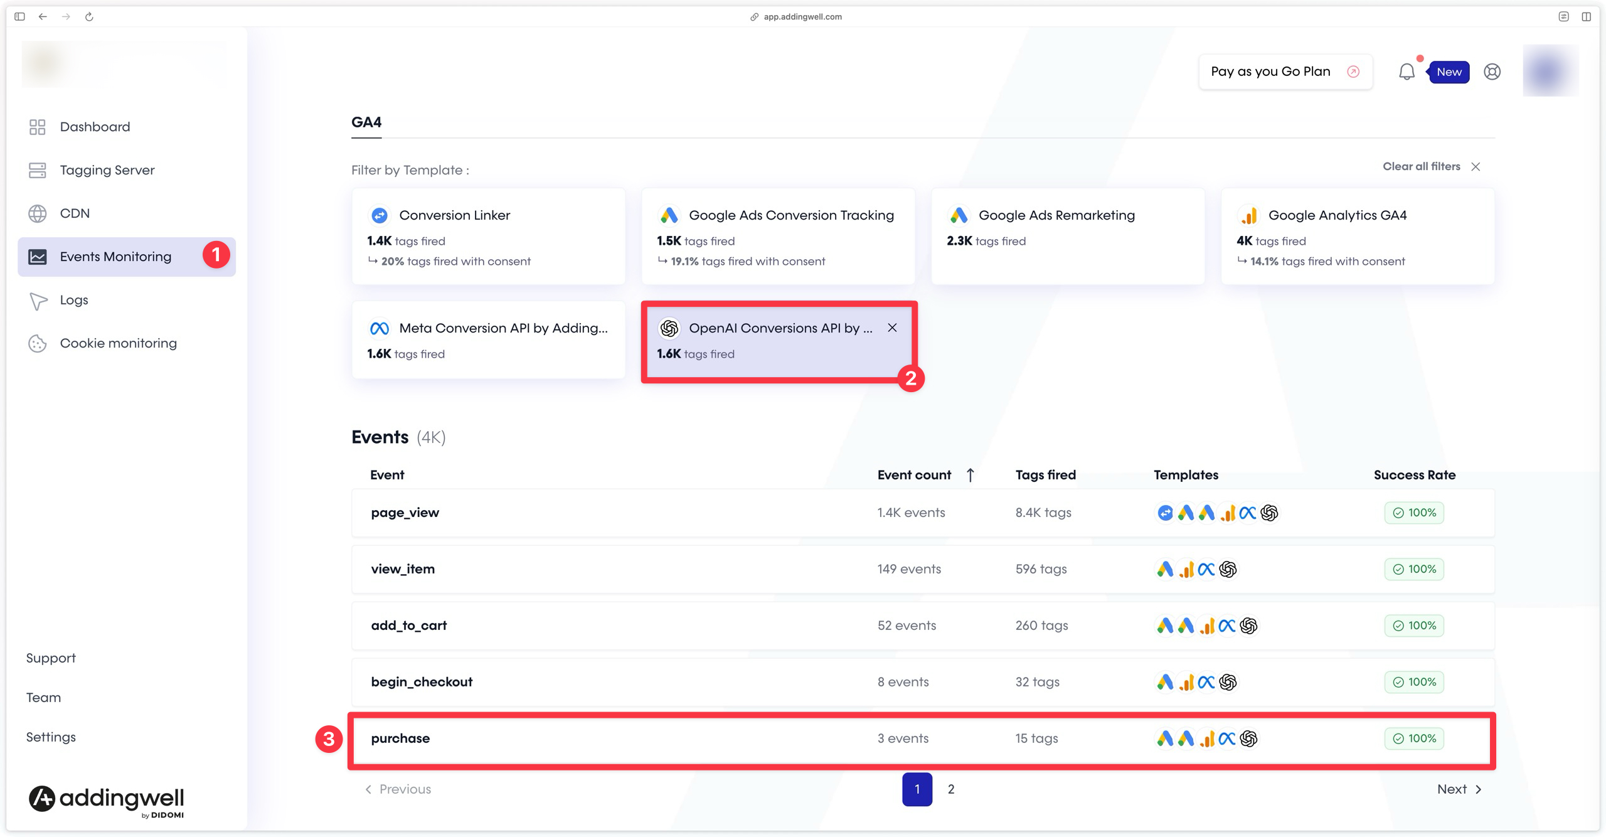The height and width of the screenshot is (837, 1606).
Task: Open the begin_checkout event row
Action: tap(923, 682)
